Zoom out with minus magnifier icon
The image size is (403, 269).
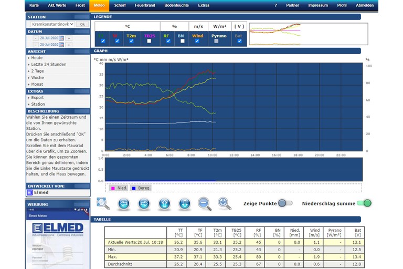click(205, 203)
